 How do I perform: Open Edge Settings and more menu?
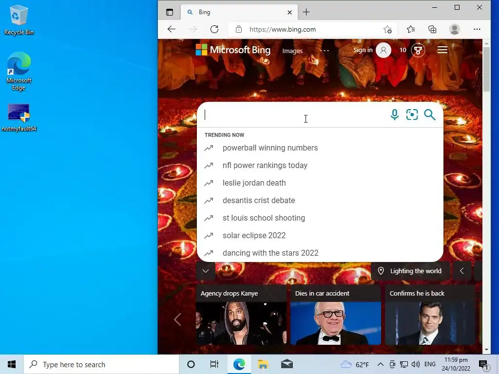(477, 29)
